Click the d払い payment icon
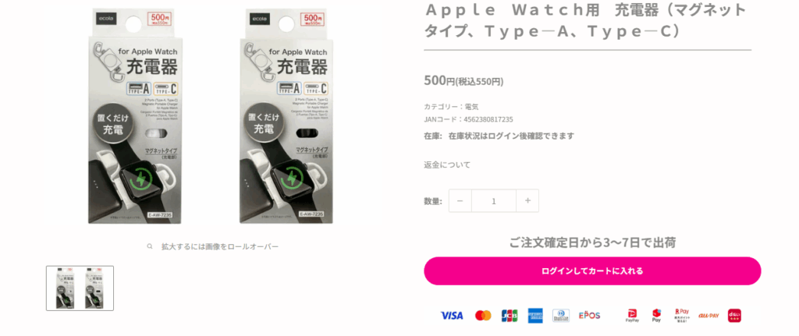 [x=734, y=316]
